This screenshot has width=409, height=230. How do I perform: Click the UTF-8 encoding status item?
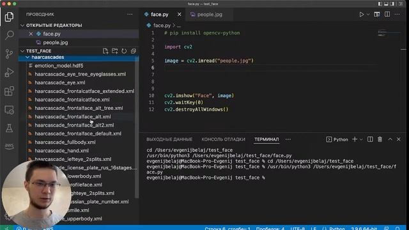pyautogui.click(x=297, y=228)
